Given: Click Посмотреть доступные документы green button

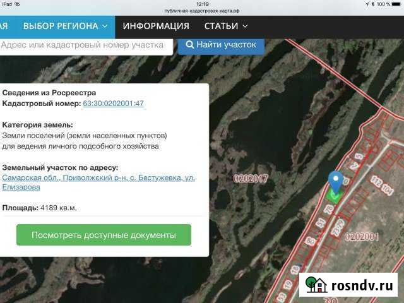Looking at the screenshot, I should (104, 235).
